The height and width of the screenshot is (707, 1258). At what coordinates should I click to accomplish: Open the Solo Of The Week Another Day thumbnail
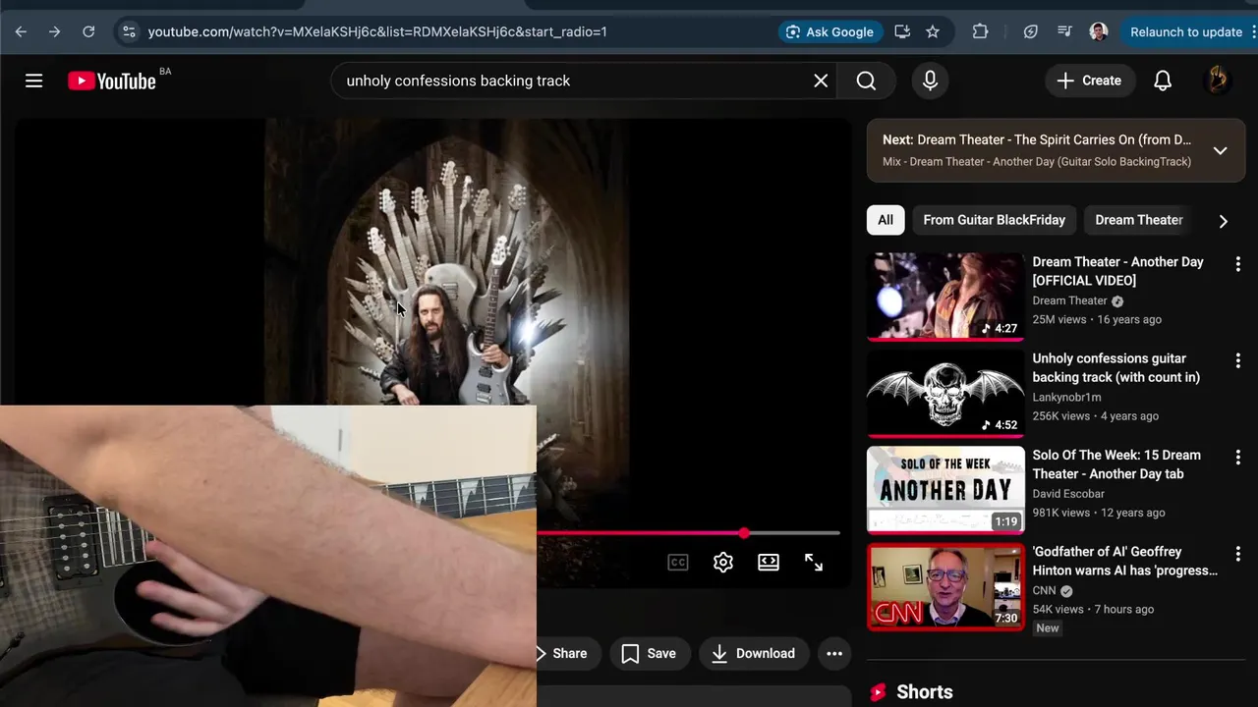945,490
